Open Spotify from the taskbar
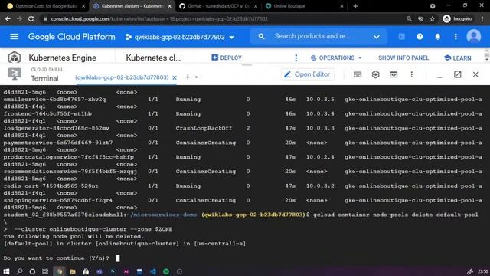 [x=166, y=271]
